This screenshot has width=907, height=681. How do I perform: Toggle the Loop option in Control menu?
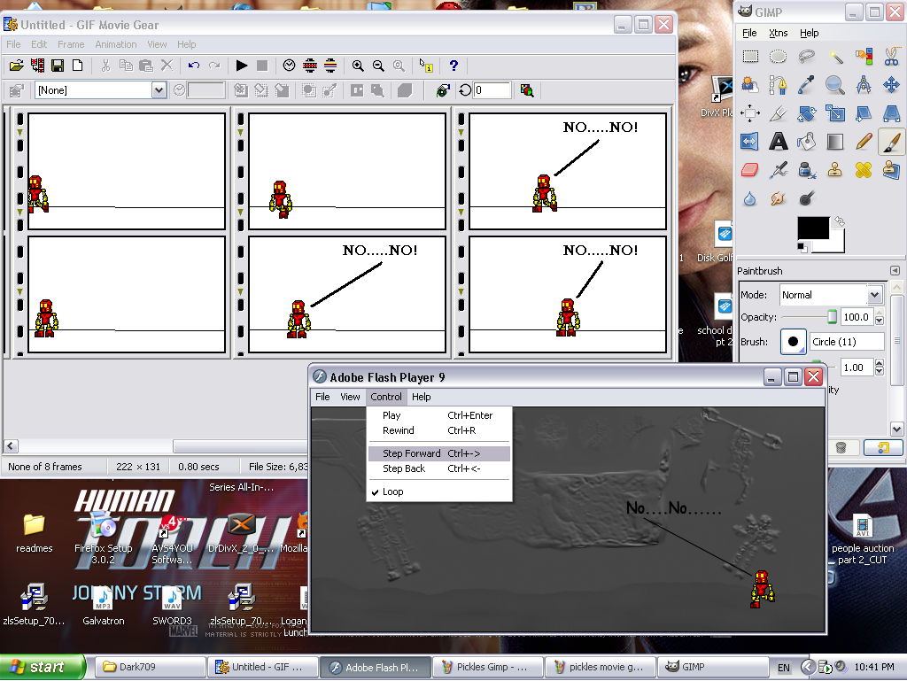[x=392, y=491]
